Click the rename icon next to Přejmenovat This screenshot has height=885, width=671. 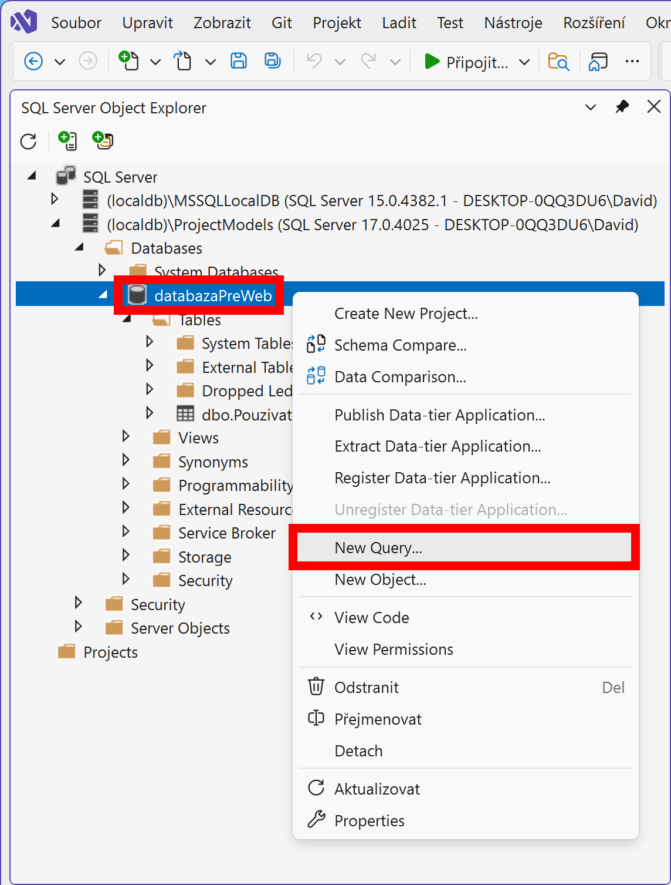316,718
